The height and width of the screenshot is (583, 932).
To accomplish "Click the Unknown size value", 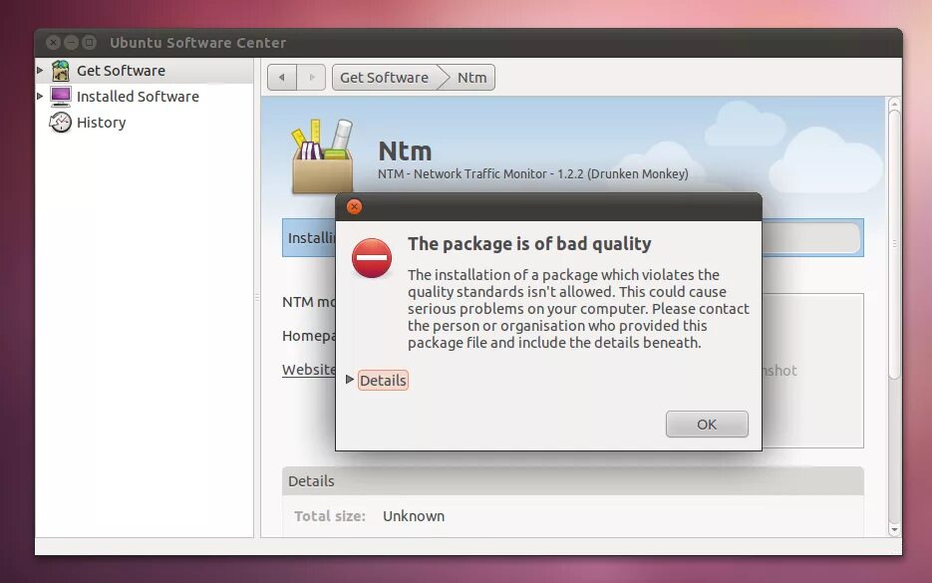I will tap(414, 516).
